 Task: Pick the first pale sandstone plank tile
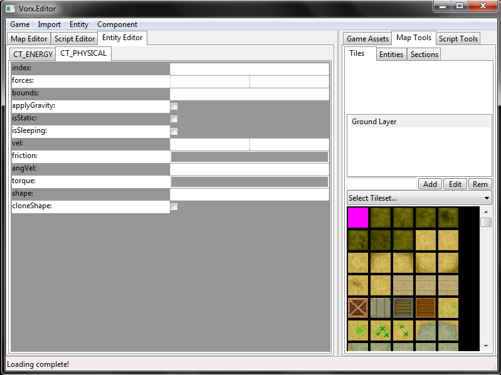(403, 285)
